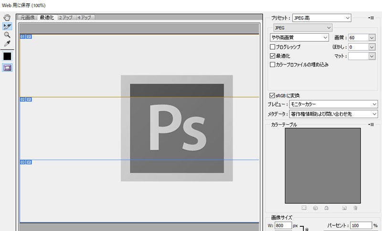Screen dimensions: 382x231
Task: Switch to the 4アップ tab
Action: tap(85, 18)
